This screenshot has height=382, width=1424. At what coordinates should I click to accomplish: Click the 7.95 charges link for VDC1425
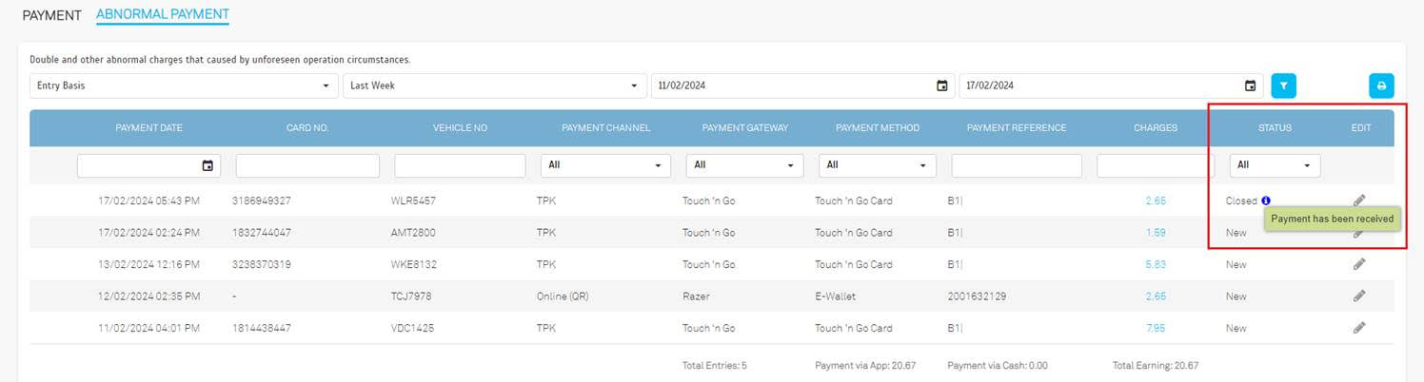[x=1156, y=328]
